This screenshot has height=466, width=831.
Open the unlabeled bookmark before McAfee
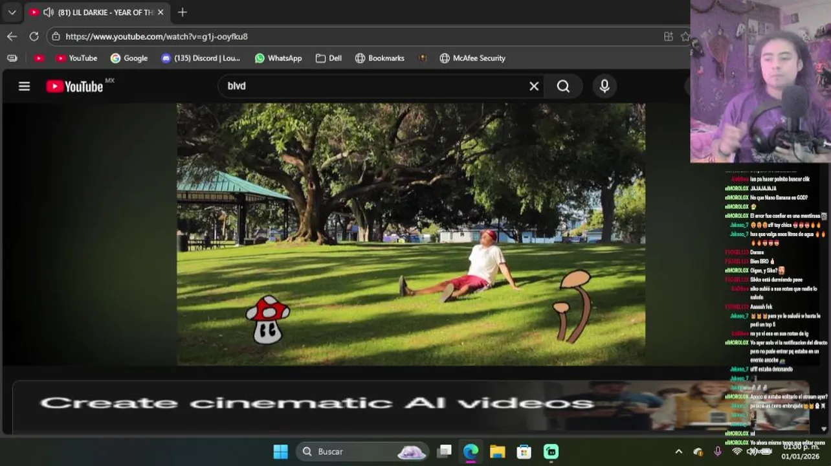[423, 58]
